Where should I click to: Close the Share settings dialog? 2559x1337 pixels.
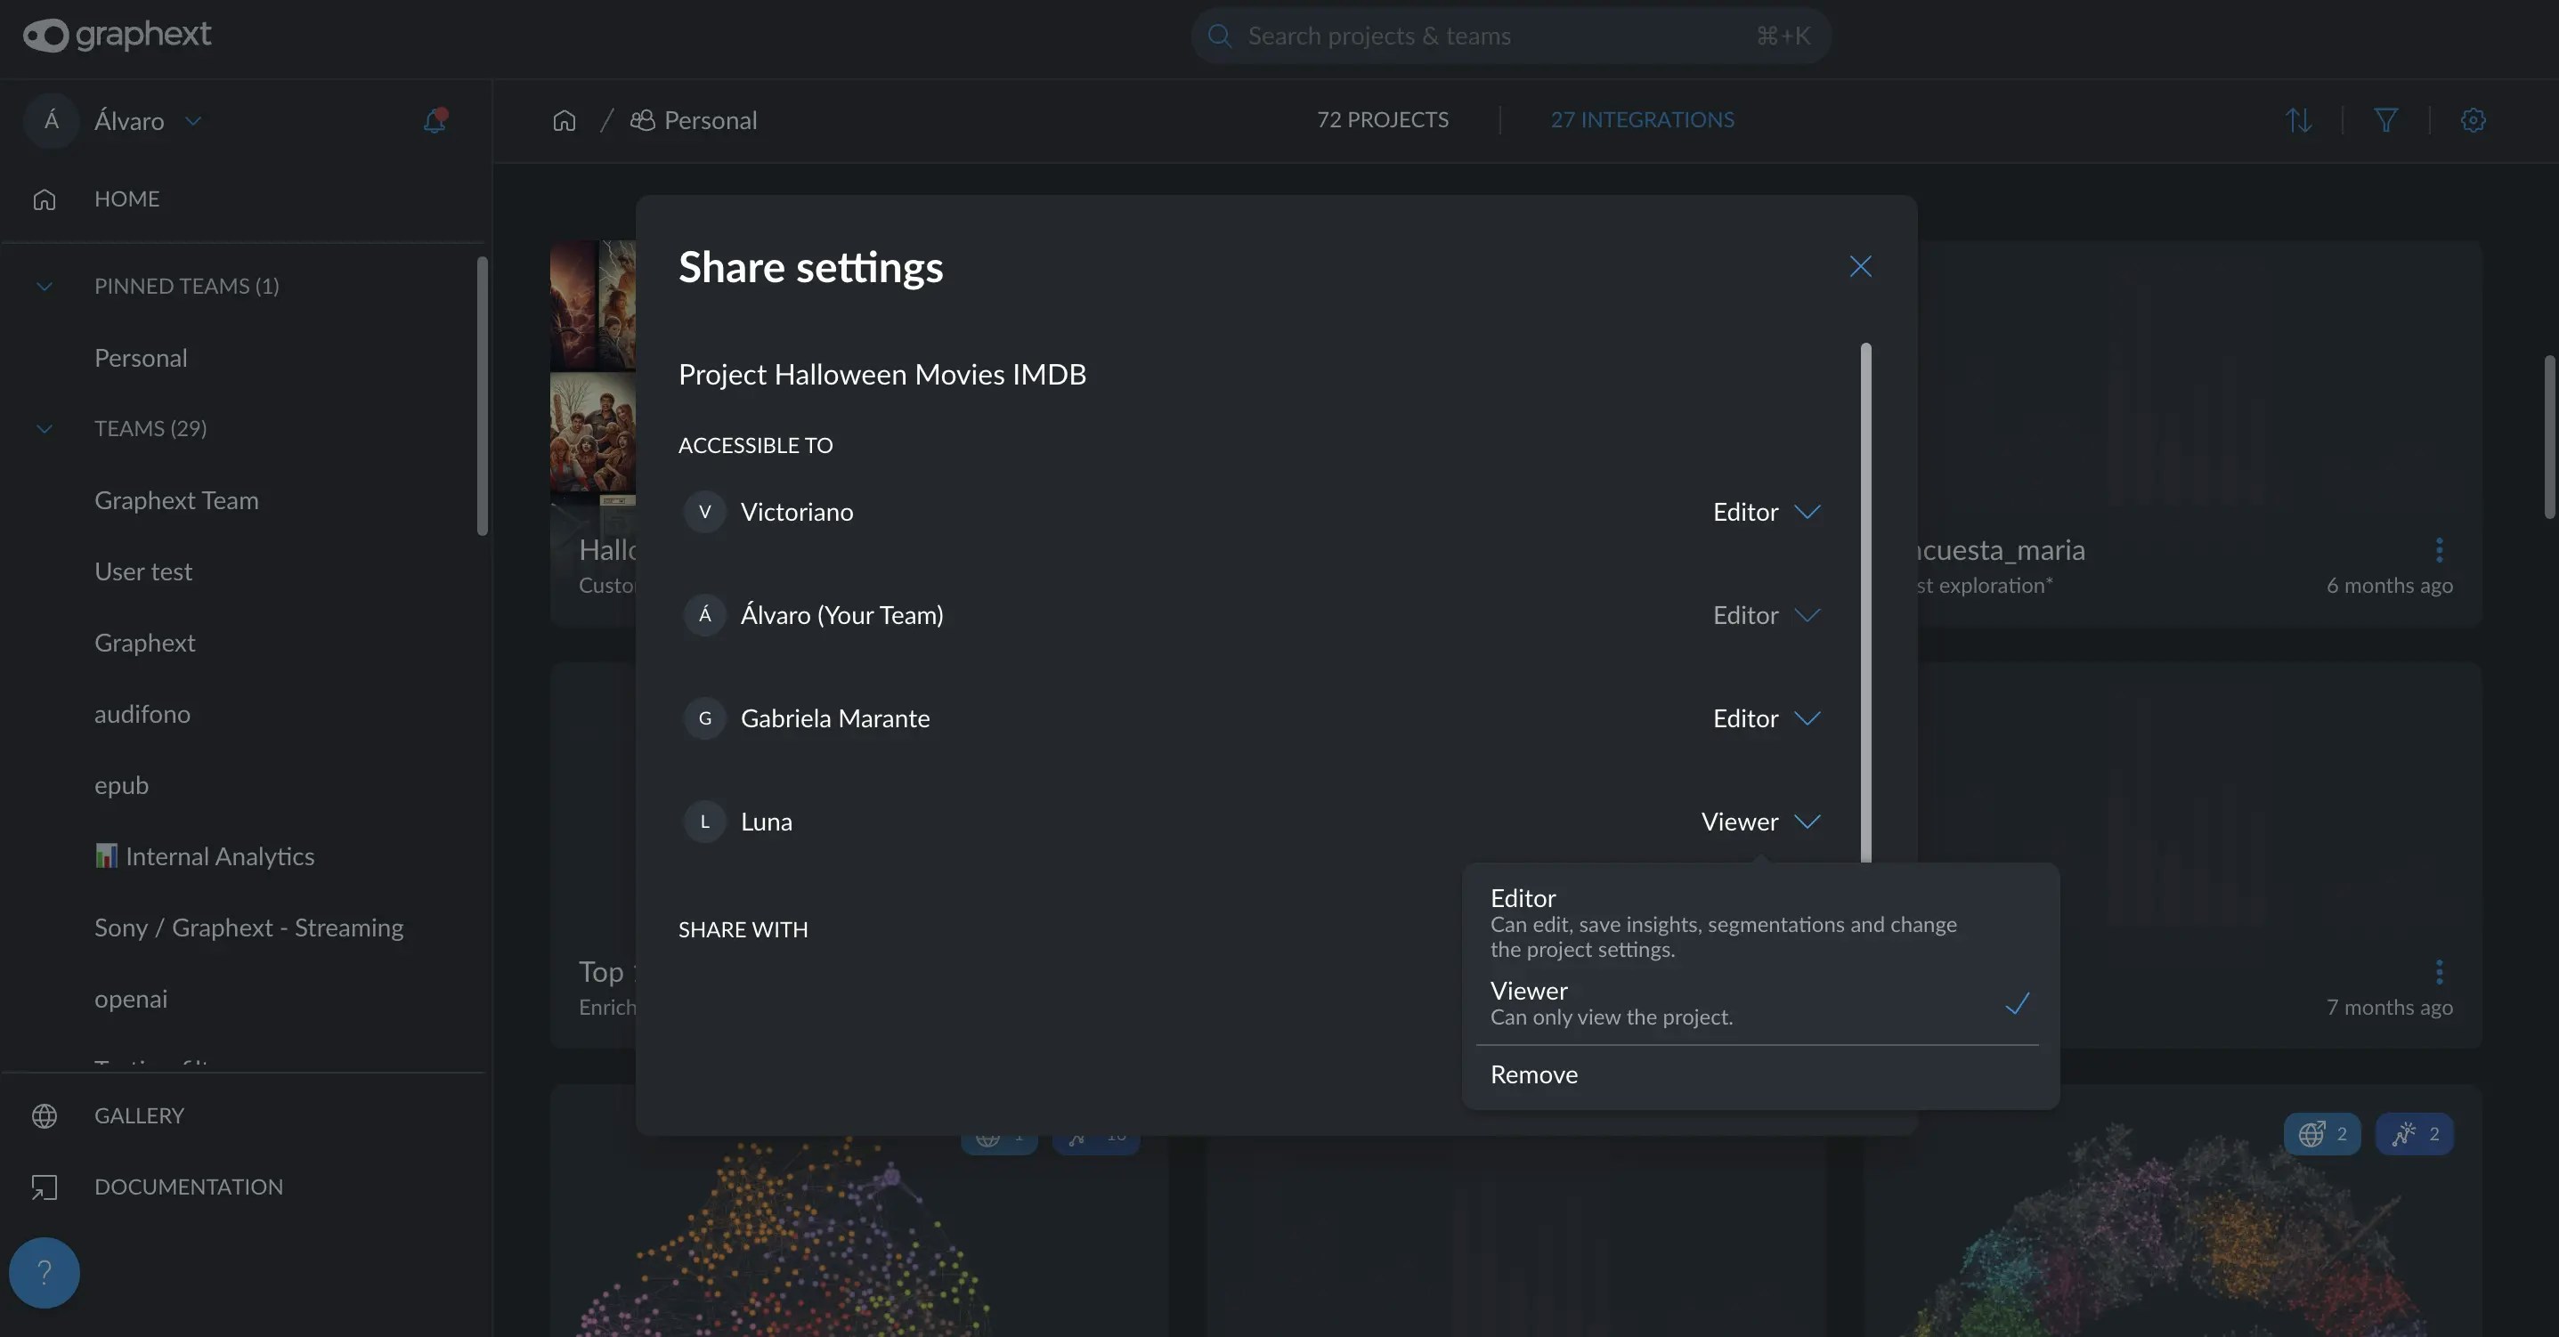coord(1860,266)
